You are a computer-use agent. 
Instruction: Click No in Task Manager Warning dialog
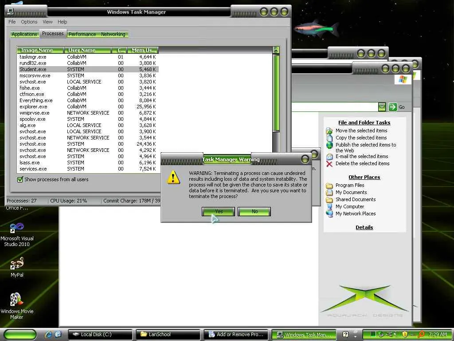[x=254, y=211]
